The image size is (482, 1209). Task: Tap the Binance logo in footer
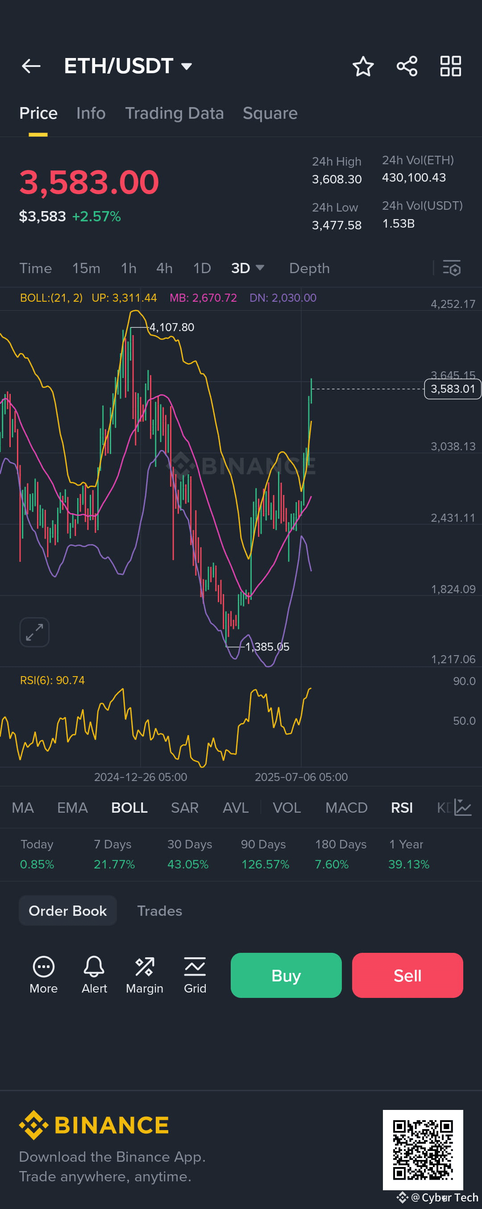(94, 1125)
